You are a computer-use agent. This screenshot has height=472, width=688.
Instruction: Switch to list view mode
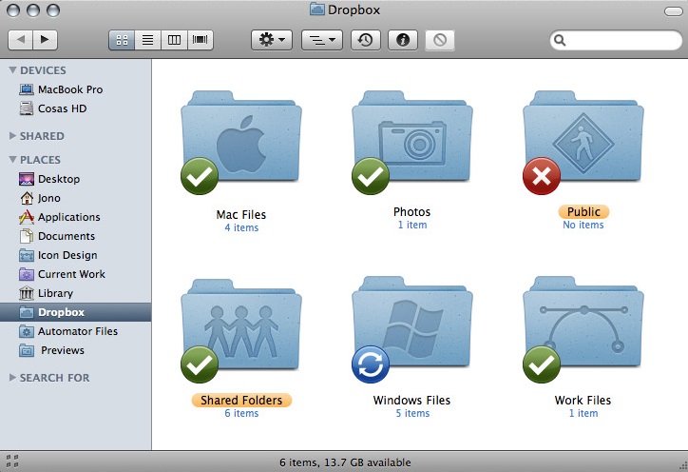148,40
